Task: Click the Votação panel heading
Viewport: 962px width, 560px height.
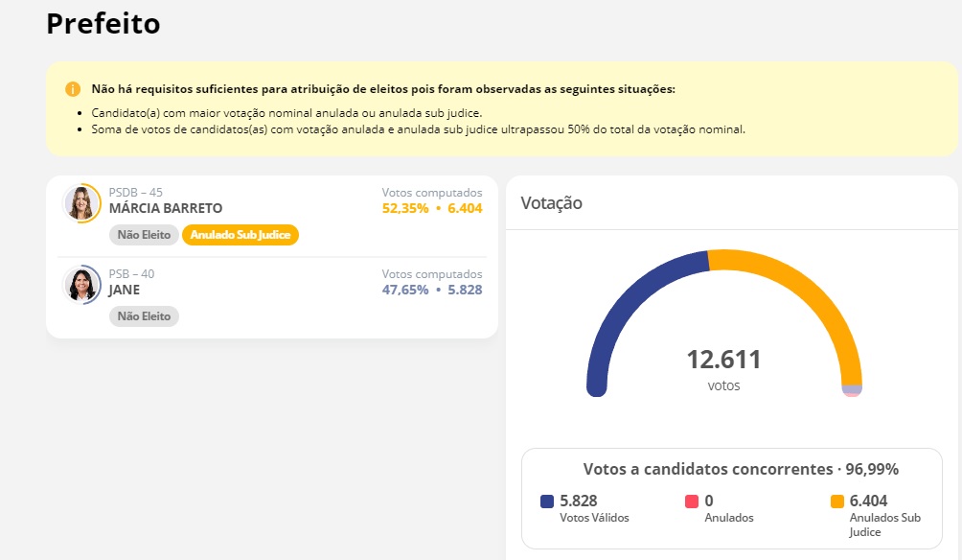Action: click(x=551, y=203)
